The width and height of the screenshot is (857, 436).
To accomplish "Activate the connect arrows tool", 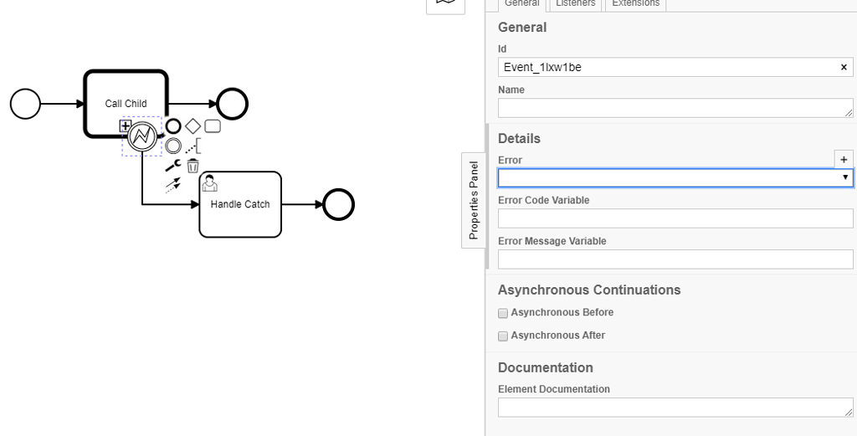I will [x=173, y=185].
